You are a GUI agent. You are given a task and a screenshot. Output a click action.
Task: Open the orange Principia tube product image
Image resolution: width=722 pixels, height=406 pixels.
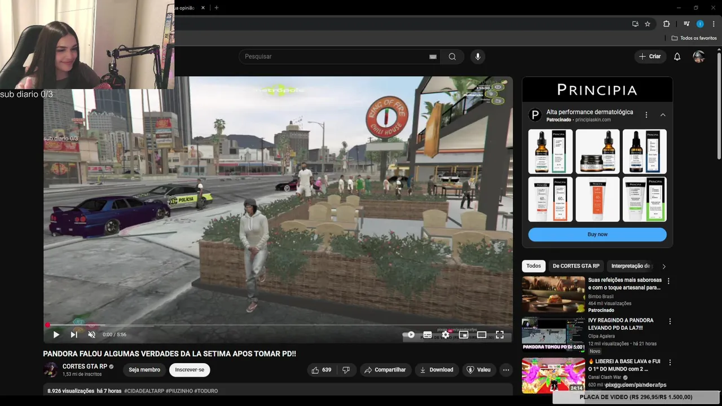click(x=597, y=199)
